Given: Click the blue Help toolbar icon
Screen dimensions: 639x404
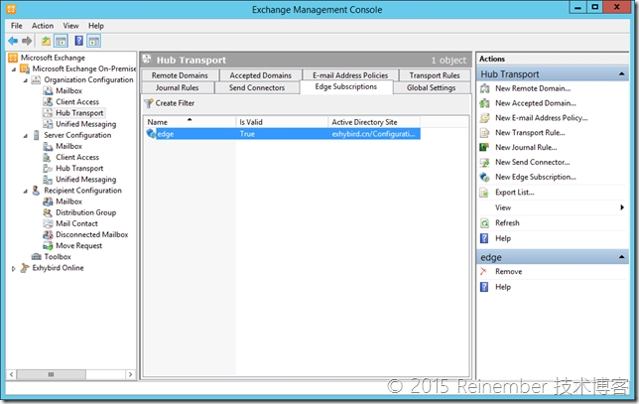Looking at the screenshot, I should pyautogui.click(x=79, y=41).
